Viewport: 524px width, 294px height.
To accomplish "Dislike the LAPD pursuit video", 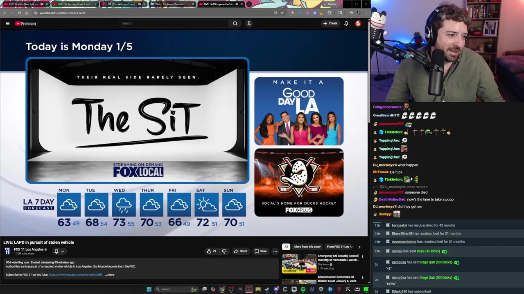I will point(224,251).
